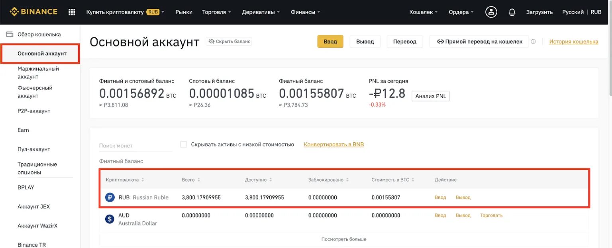The height and width of the screenshot is (248, 612).
Task: Click the 'Перевод' transfer button
Action: 405,41
